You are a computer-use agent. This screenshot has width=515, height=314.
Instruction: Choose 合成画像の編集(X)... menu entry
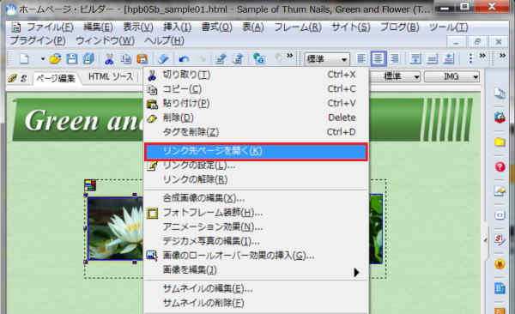pos(256,198)
